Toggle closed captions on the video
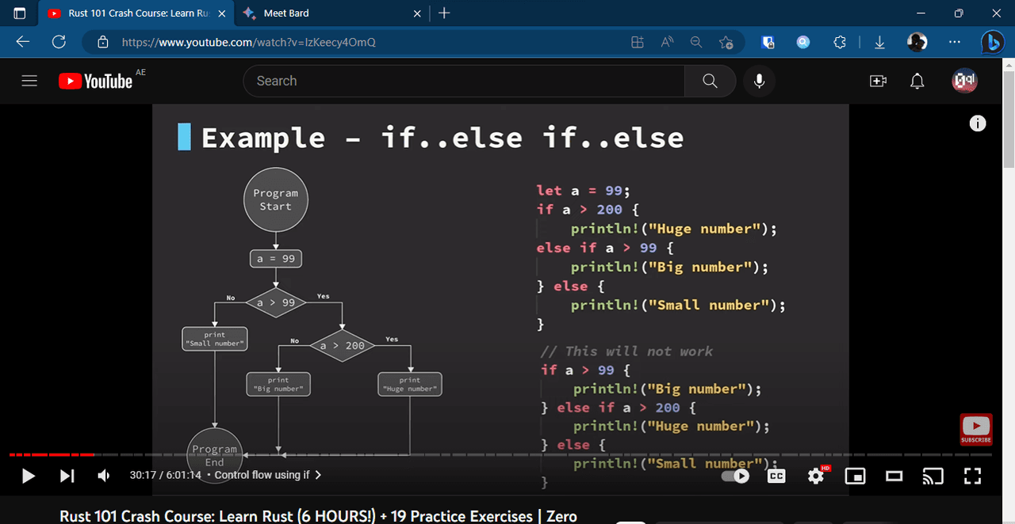 tap(776, 476)
